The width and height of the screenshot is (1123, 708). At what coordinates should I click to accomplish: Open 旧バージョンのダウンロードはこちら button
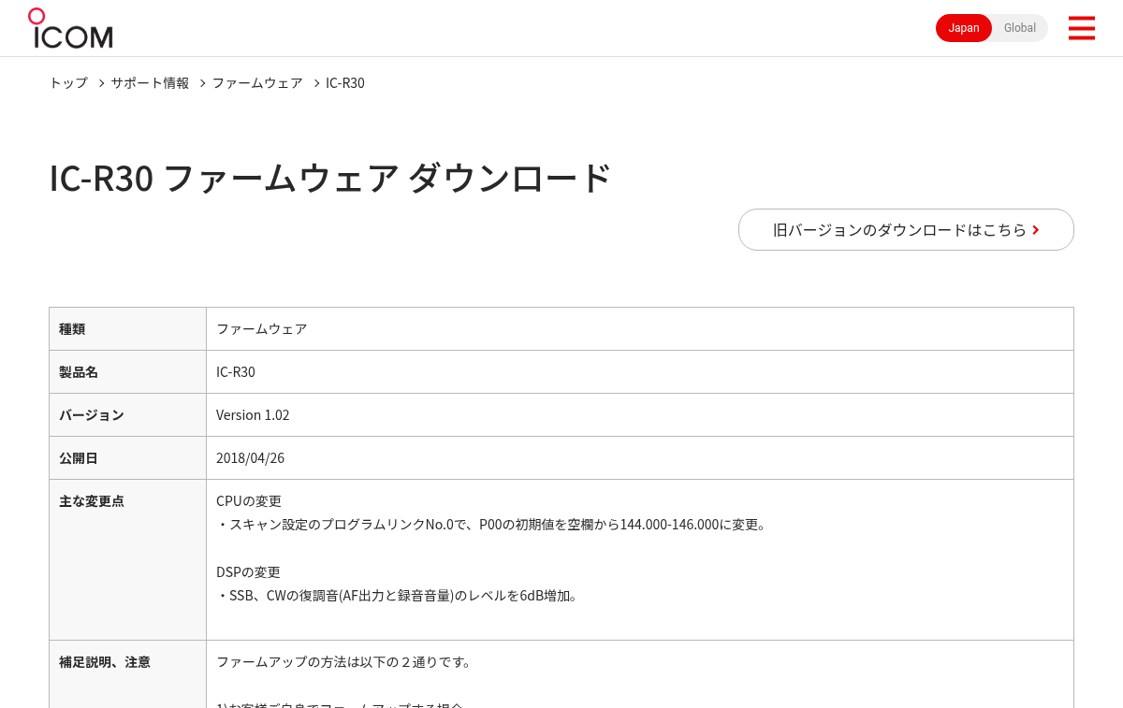(906, 229)
